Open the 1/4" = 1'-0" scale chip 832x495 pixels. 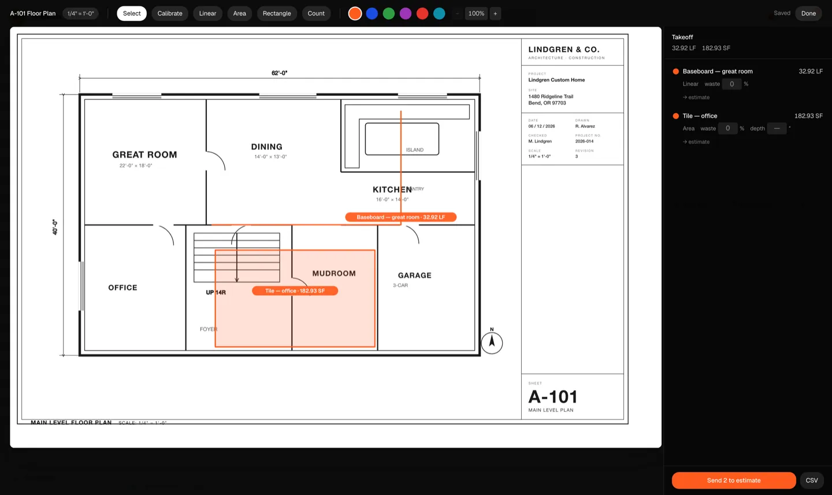coord(80,13)
